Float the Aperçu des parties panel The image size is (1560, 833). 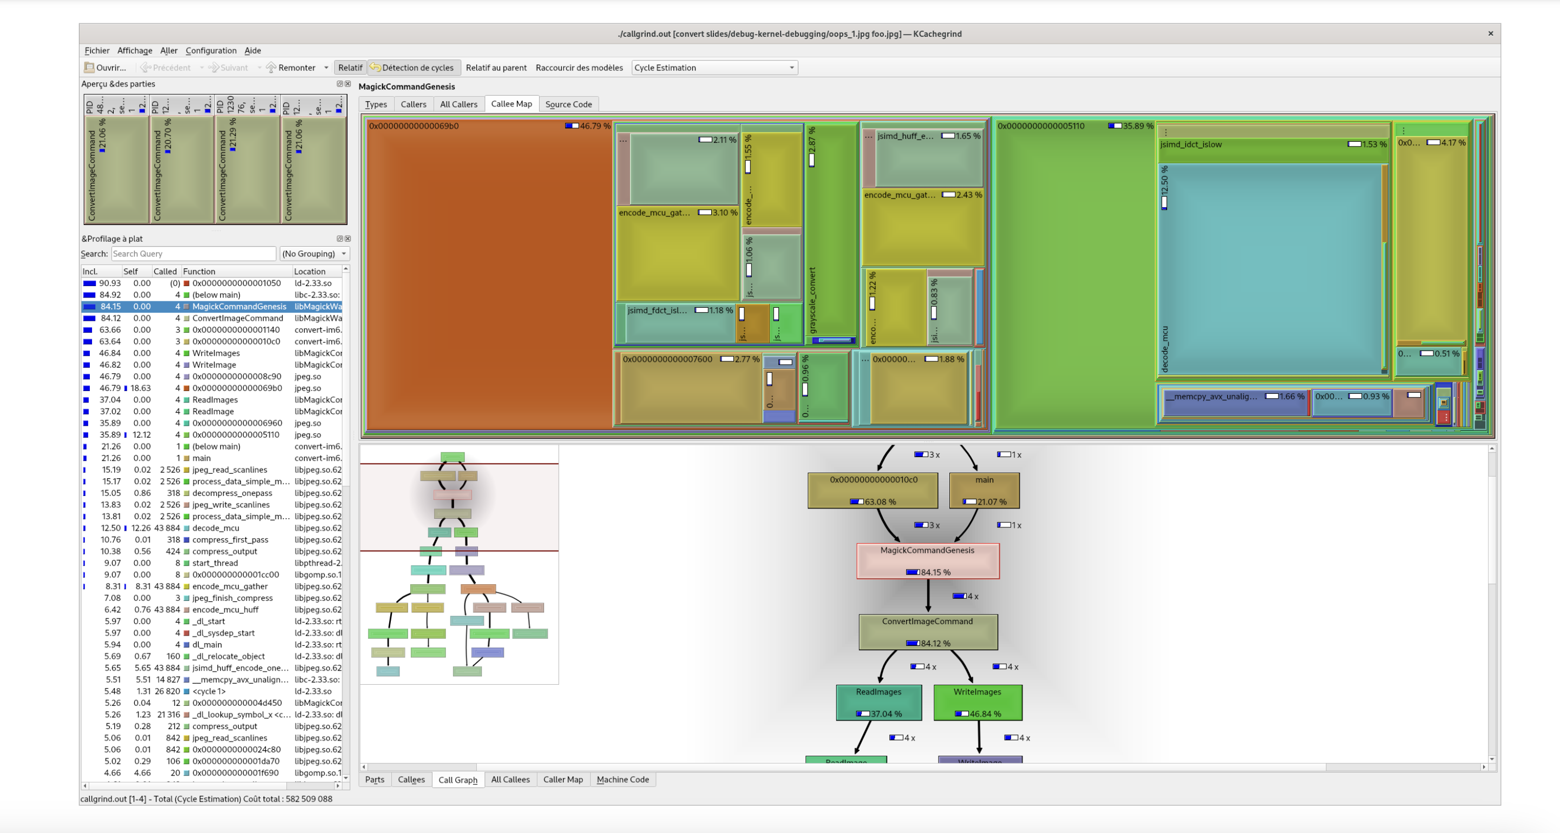(340, 83)
